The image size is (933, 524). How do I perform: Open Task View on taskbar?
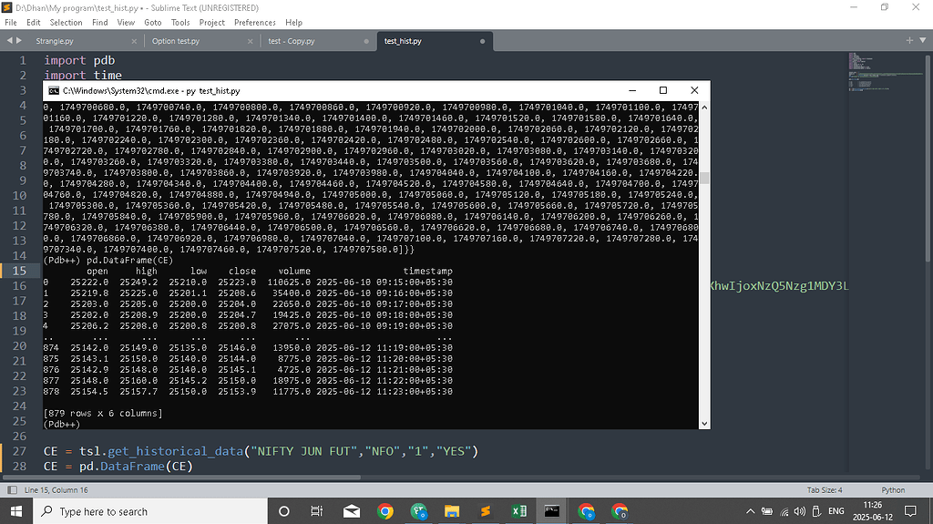pos(316,511)
